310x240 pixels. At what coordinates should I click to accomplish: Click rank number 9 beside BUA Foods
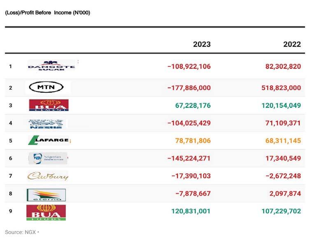pyautogui.click(x=10, y=211)
